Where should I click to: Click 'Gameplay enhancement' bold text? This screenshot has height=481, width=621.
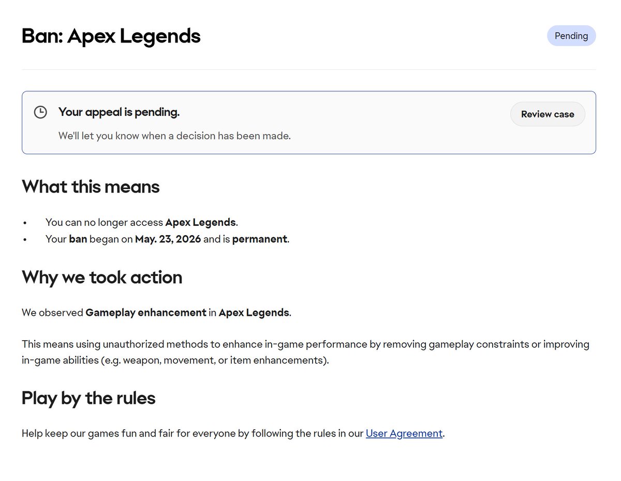click(146, 313)
